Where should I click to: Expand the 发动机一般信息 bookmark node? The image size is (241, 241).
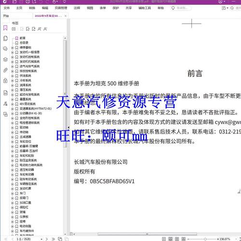click(13, 53)
